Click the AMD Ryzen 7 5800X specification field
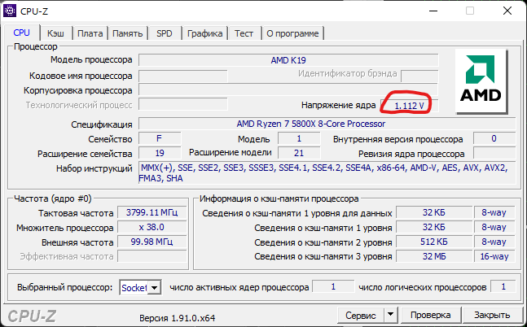The height and width of the screenshot is (327, 527). click(327, 124)
